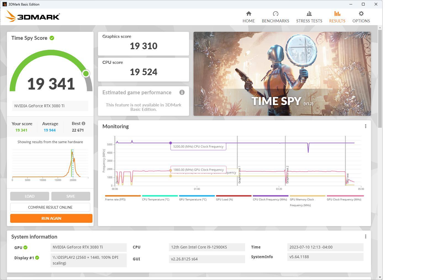Image resolution: width=424 pixels, height=280 pixels.
Task: Toggle GPU Memory Clock Frequency legend series
Action: [308, 201]
